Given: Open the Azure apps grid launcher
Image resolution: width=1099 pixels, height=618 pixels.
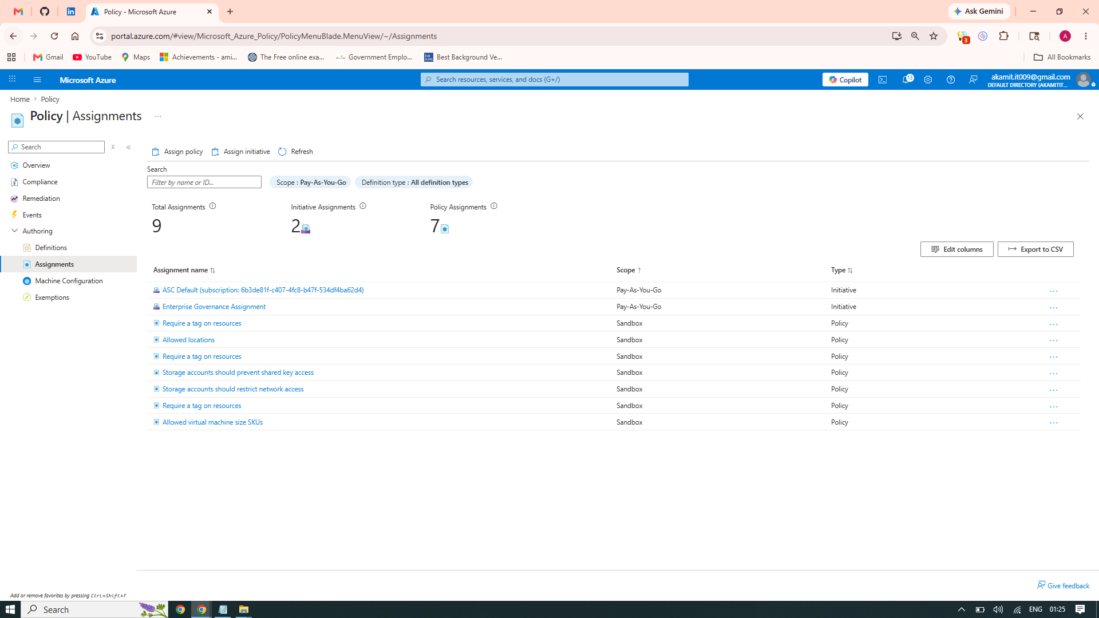Looking at the screenshot, I should 12,80.
